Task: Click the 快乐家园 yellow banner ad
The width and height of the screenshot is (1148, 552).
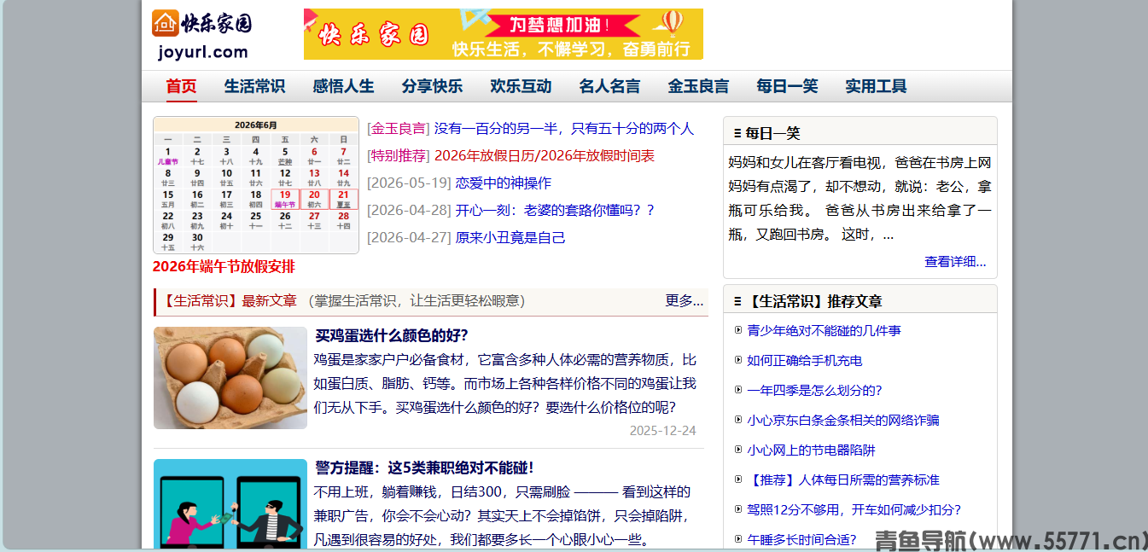Action: [x=504, y=34]
